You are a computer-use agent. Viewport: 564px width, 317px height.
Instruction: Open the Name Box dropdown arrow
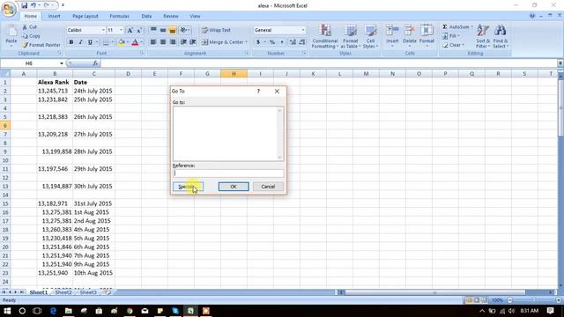pyautogui.click(x=62, y=63)
